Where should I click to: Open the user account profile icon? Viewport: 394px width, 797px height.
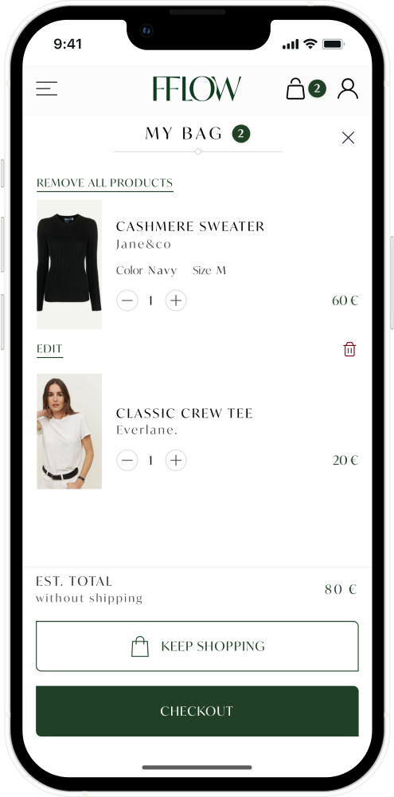348,88
